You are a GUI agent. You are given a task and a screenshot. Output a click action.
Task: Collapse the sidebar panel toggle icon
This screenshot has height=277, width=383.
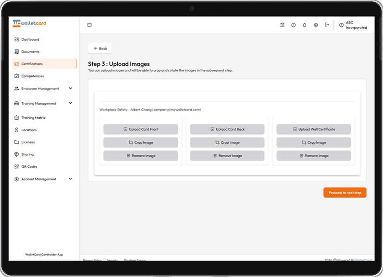tap(90, 25)
